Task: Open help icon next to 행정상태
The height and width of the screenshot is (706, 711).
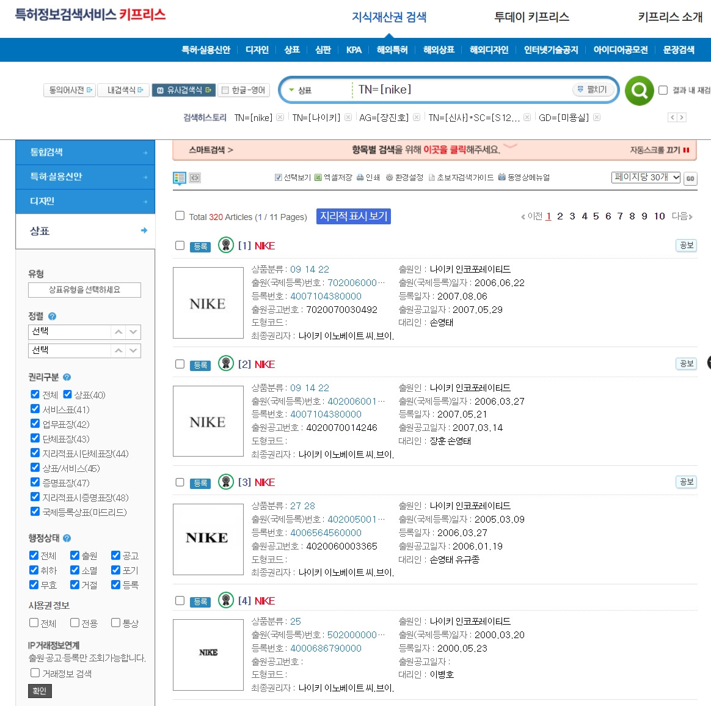Action: 67,538
